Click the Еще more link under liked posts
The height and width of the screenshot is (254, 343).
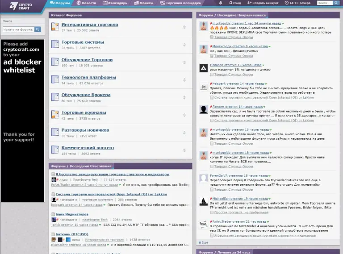204,242
